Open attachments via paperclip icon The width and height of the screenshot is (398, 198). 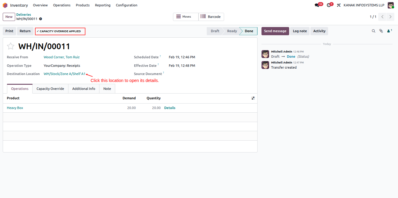click(x=381, y=31)
